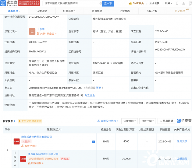The width and height of the screenshot is (192, 168).
Task: Click LONGi logo of 隆基绿能科技
Action: [23, 159]
